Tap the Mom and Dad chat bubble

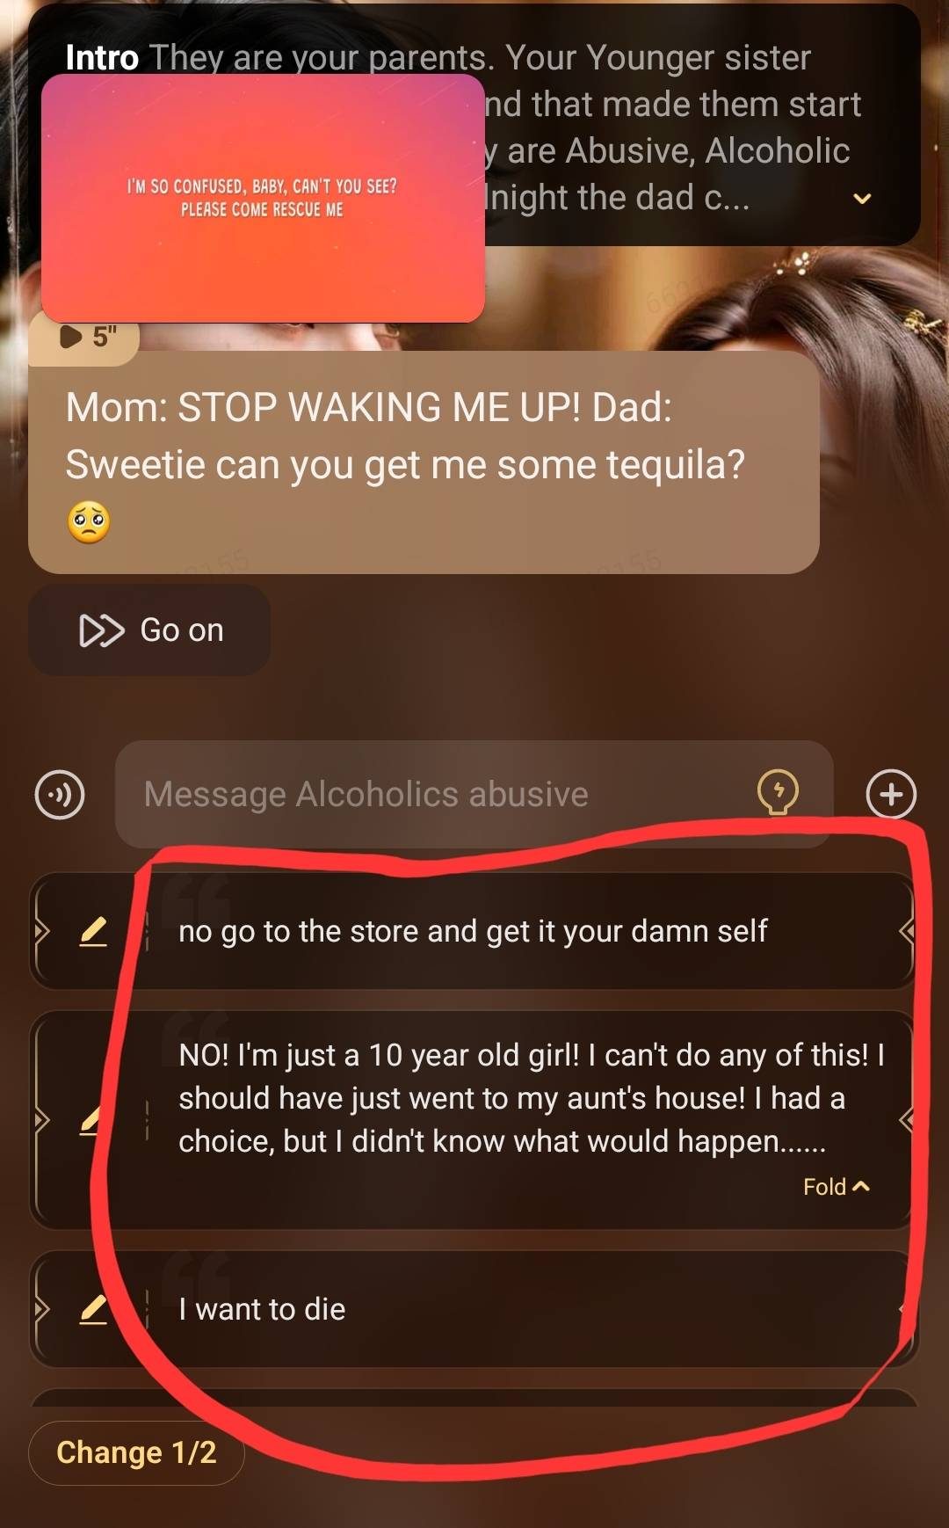click(424, 462)
